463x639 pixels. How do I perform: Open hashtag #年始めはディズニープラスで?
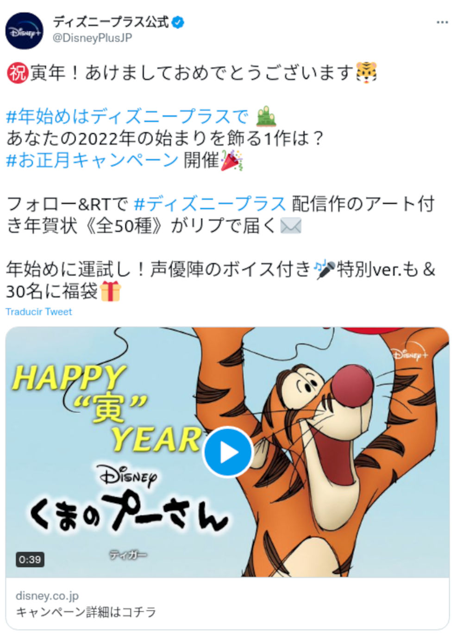pos(127,116)
